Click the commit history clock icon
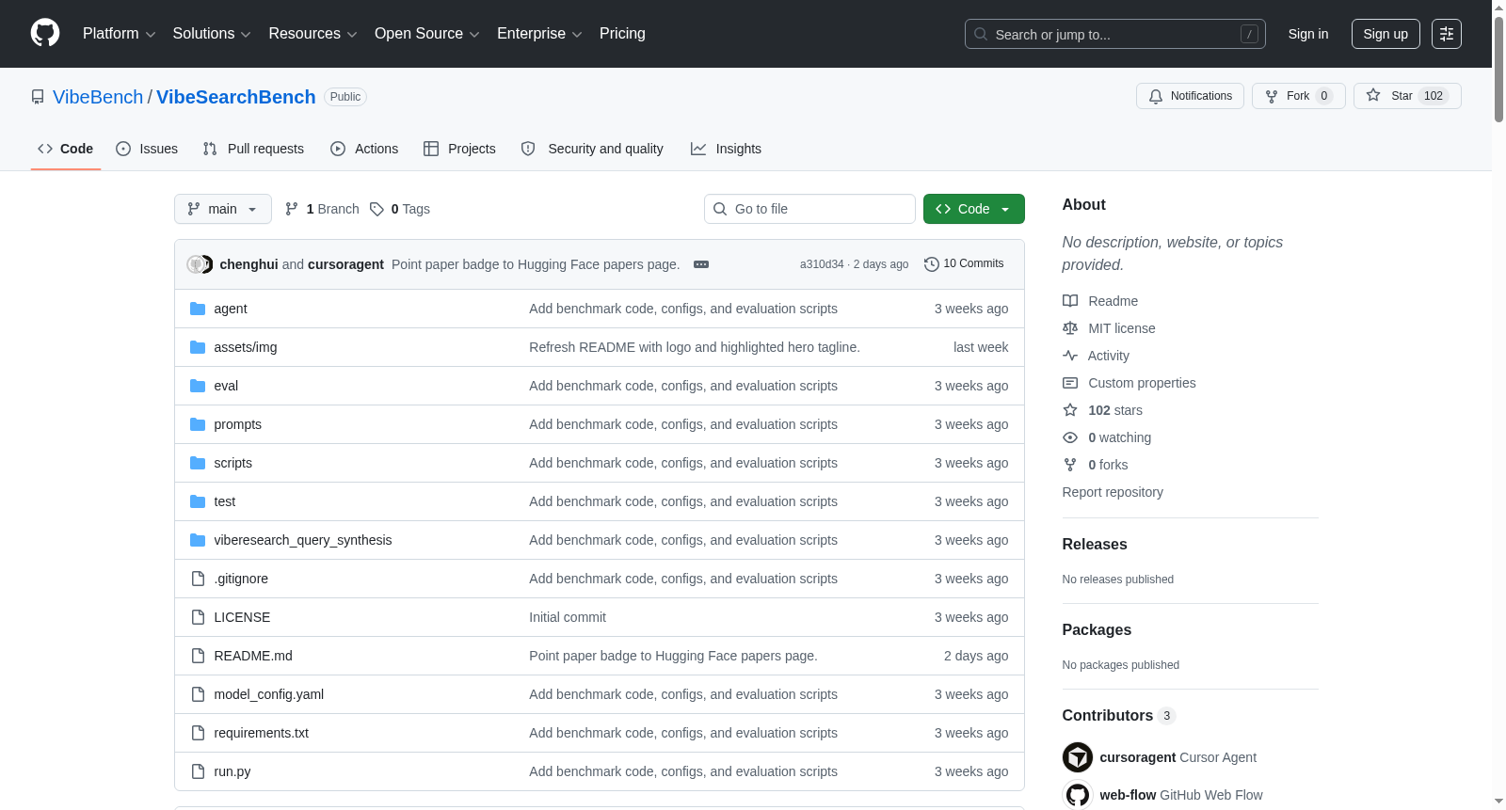Screen dimensions: 1506x810 (932, 264)
